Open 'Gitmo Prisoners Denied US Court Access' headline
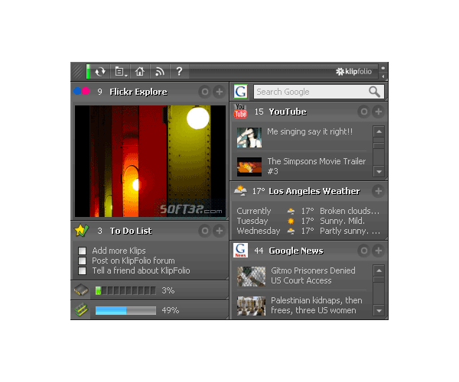459x382 pixels. coord(312,275)
